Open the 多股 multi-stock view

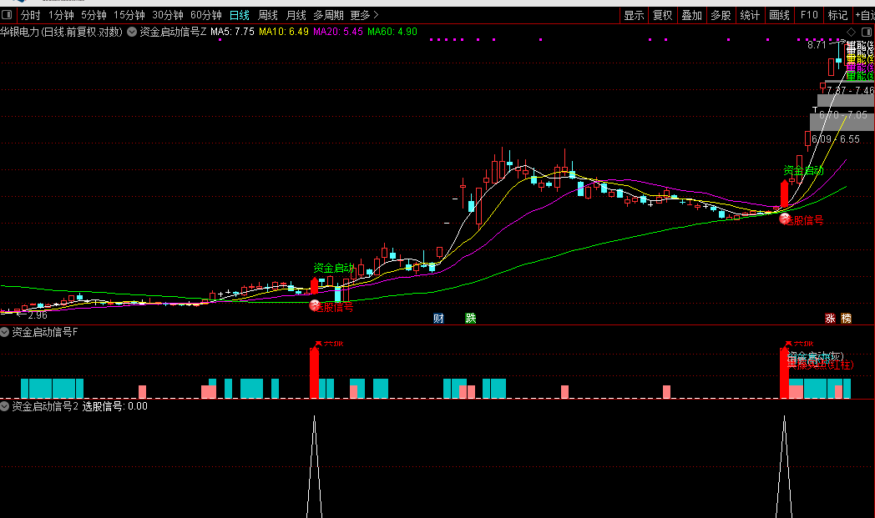pyautogui.click(x=721, y=15)
